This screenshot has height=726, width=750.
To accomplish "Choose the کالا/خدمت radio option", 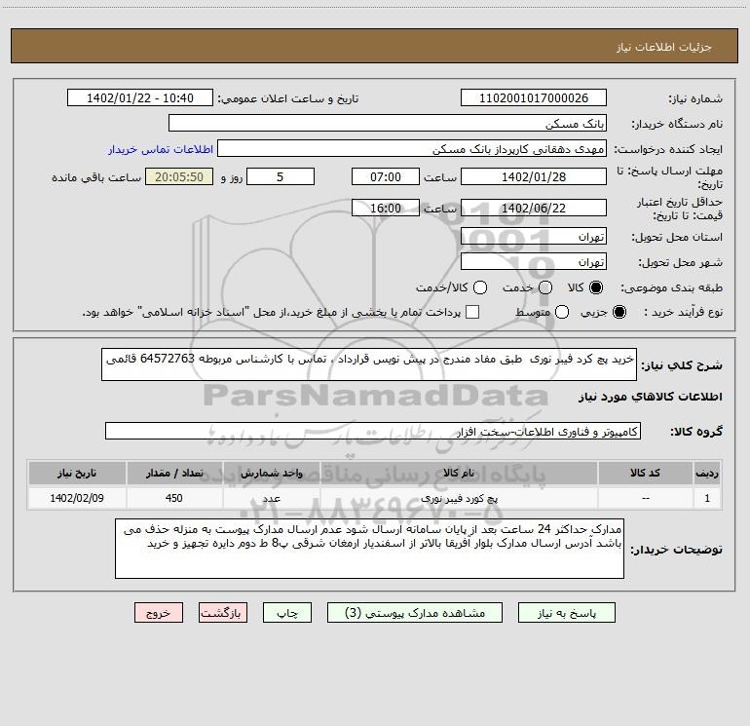I will tap(480, 287).
